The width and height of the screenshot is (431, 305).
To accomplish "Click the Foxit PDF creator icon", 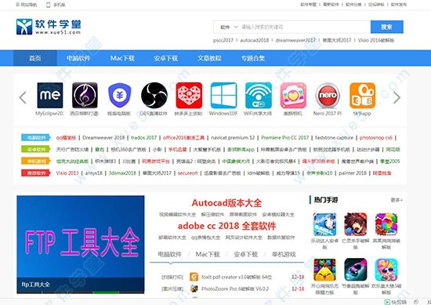I will pyautogui.click(x=194, y=277).
